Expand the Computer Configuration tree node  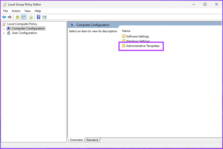click(4, 29)
